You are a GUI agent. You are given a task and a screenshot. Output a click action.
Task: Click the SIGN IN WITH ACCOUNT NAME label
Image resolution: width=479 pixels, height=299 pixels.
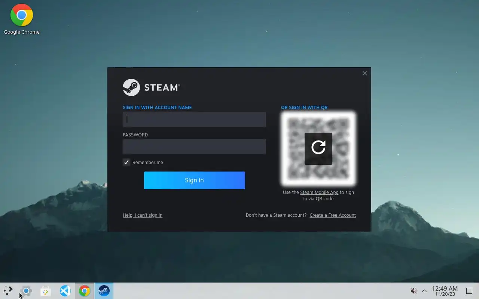click(x=157, y=108)
